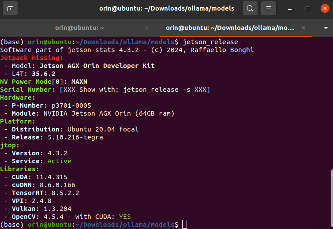Click the 'Serial Number:' label
Viewport: 333px width, 229px height.
click(28, 90)
